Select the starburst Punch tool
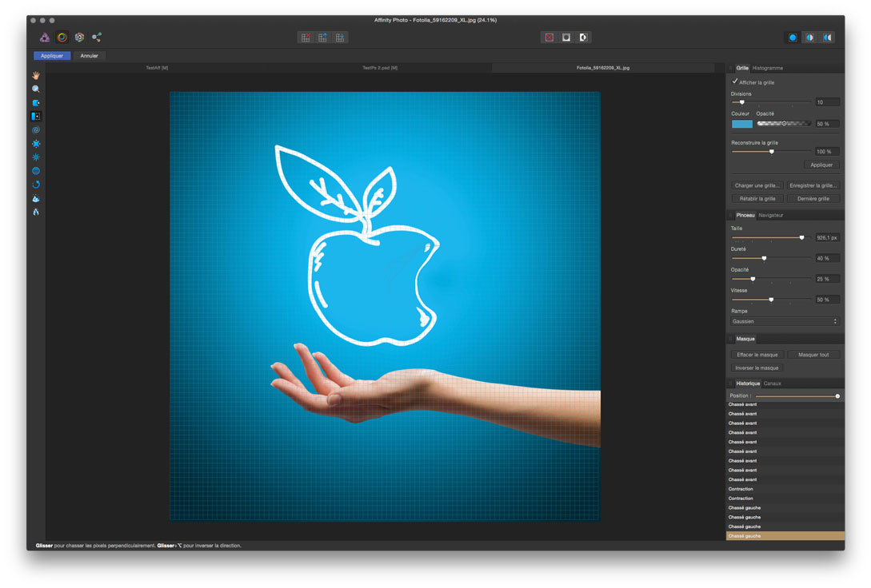The height and width of the screenshot is (588, 871). 36,157
